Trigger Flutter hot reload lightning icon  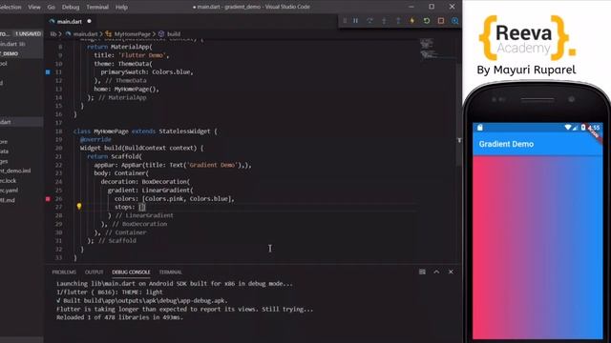(411, 21)
